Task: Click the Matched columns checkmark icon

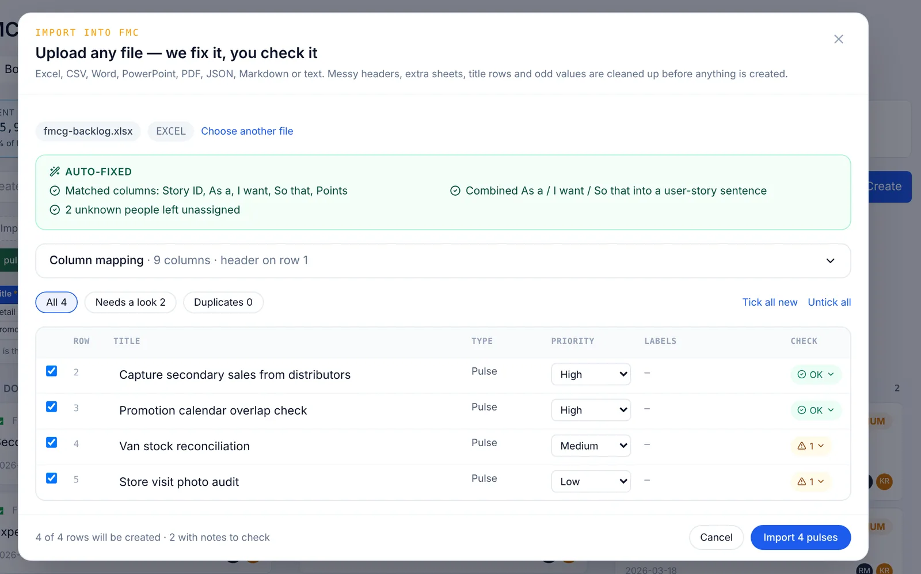Action: 55,191
